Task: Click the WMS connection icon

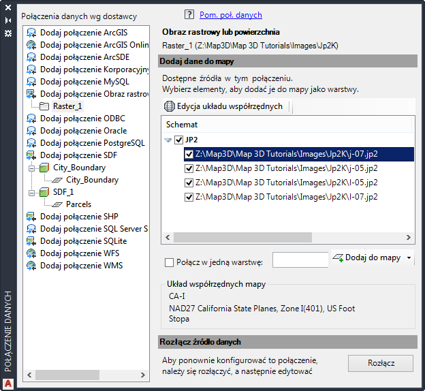Action: (x=31, y=266)
